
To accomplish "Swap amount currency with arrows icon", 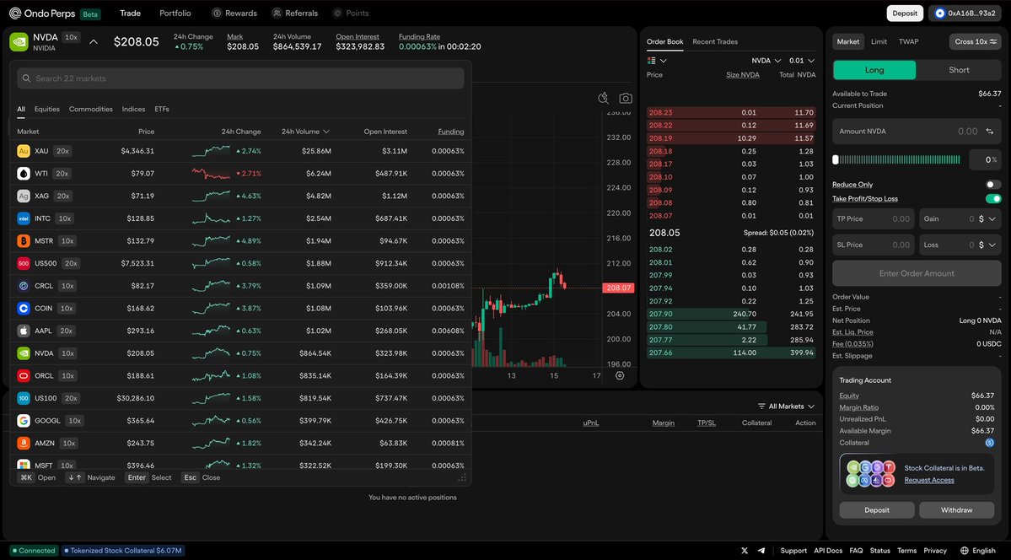I will [x=990, y=132].
